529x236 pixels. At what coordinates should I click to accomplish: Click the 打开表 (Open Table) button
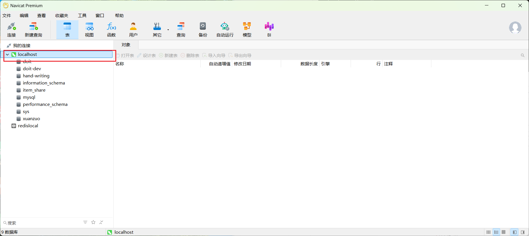[x=125, y=55]
